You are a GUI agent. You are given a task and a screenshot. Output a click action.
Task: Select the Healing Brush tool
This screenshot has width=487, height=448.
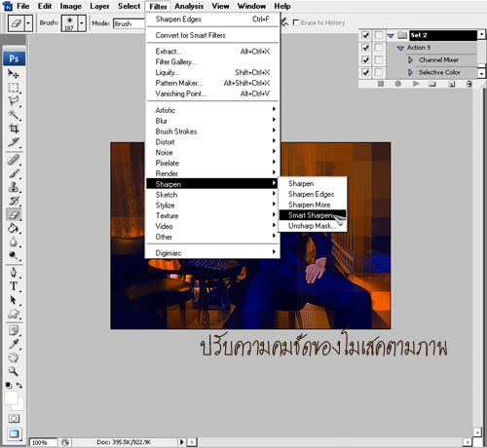tap(14, 160)
